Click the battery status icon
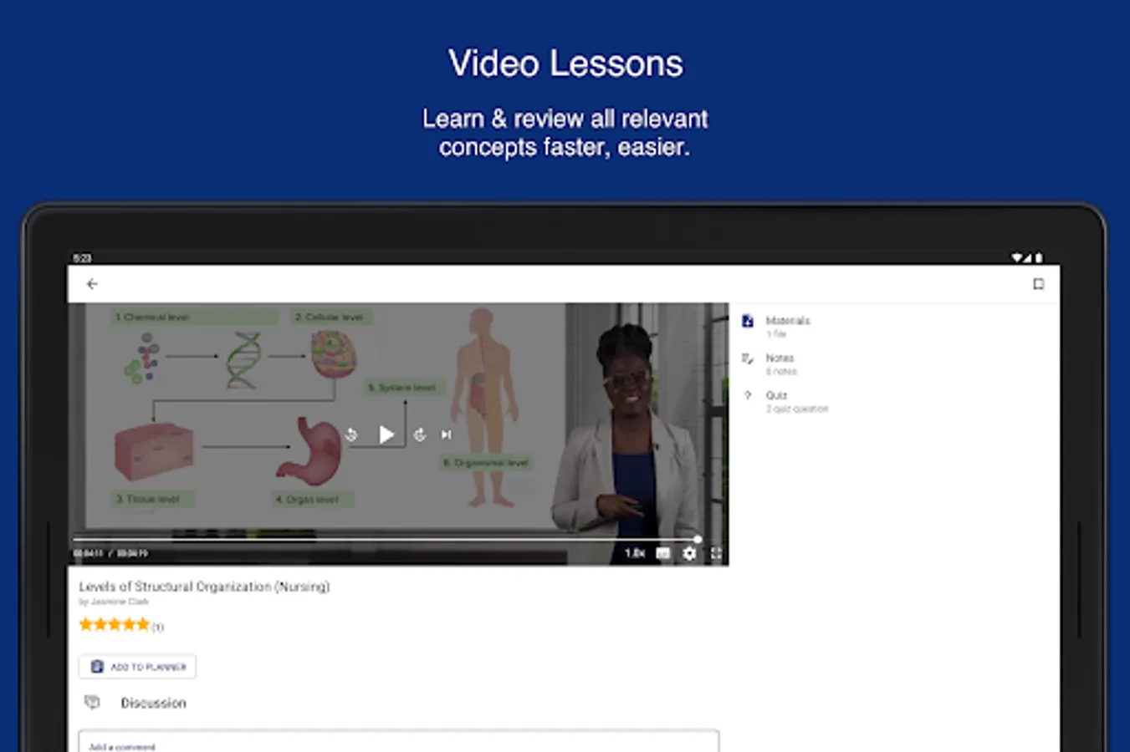1130x752 pixels. pos(1039,257)
